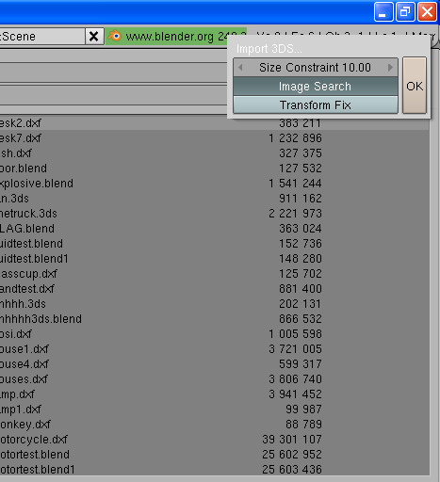Click the Size Constraint 10.00 slider

[x=316, y=67]
